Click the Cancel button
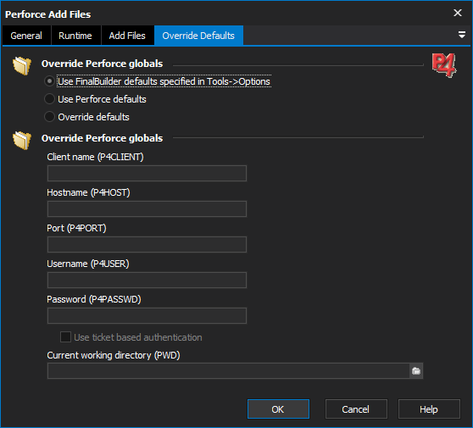 click(356, 409)
